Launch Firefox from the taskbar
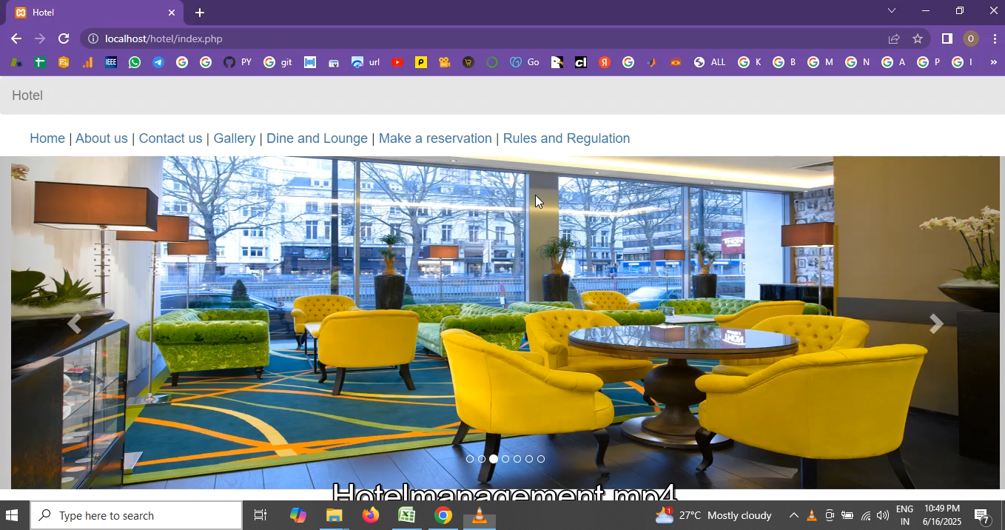The width and height of the screenshot is (1005, 530). [x=370, y=515]
